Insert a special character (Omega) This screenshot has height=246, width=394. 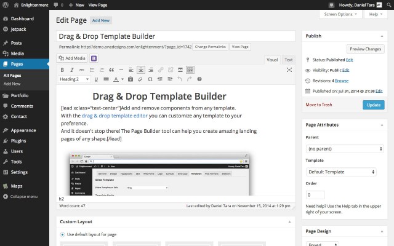(x=150, y=79)
